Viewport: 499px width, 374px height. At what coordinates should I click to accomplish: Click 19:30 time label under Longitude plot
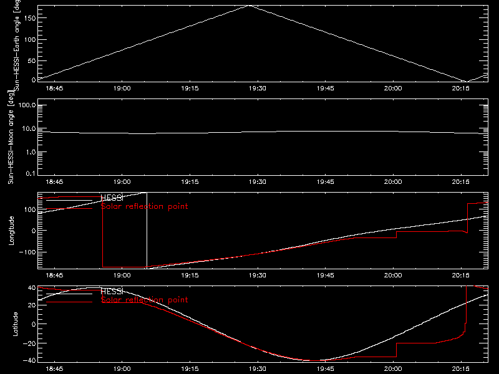tap(258, 276)
